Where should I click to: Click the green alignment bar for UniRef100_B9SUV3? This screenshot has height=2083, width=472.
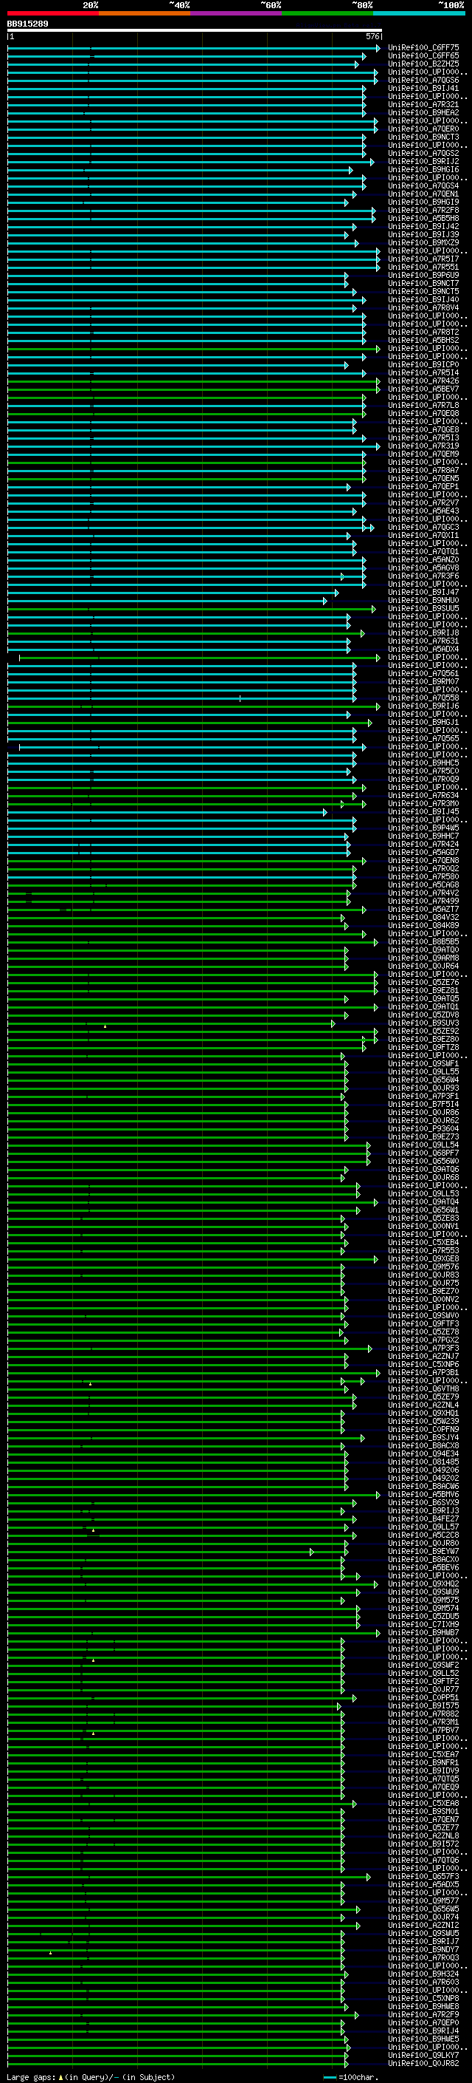tap(171, 1023)
